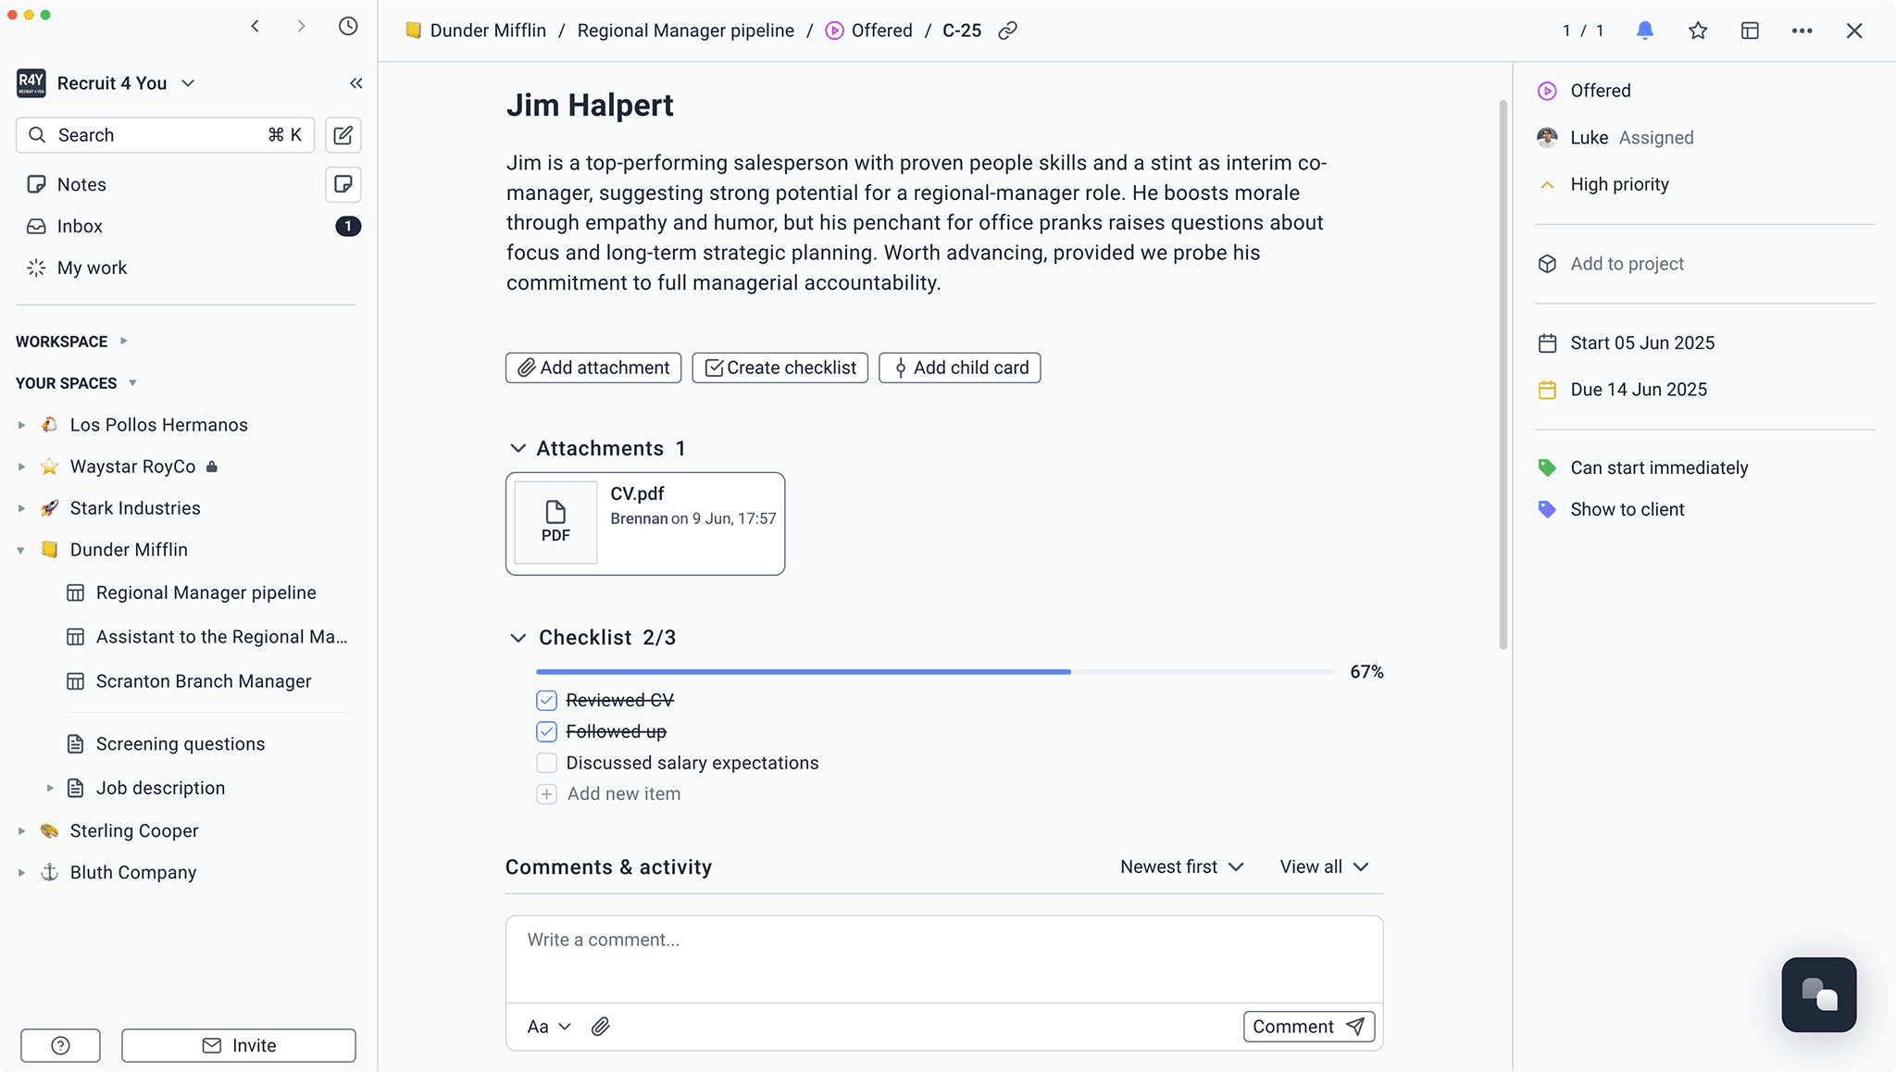Click the notification bell icon
This screenshot has height=1072, width=1896.
point(1645,31)
